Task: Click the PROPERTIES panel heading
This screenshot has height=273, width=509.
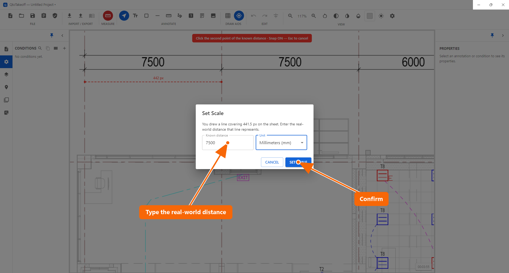Action: coord(449,49)
